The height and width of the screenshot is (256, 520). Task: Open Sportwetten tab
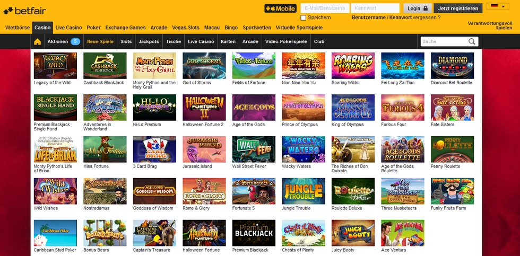point(257,28)
